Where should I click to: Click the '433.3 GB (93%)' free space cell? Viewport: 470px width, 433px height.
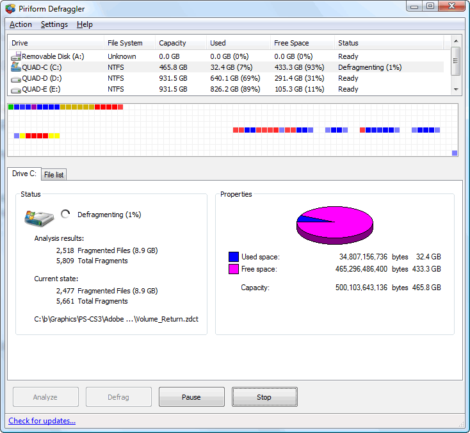pyautogui.click(x=299, y=67)
